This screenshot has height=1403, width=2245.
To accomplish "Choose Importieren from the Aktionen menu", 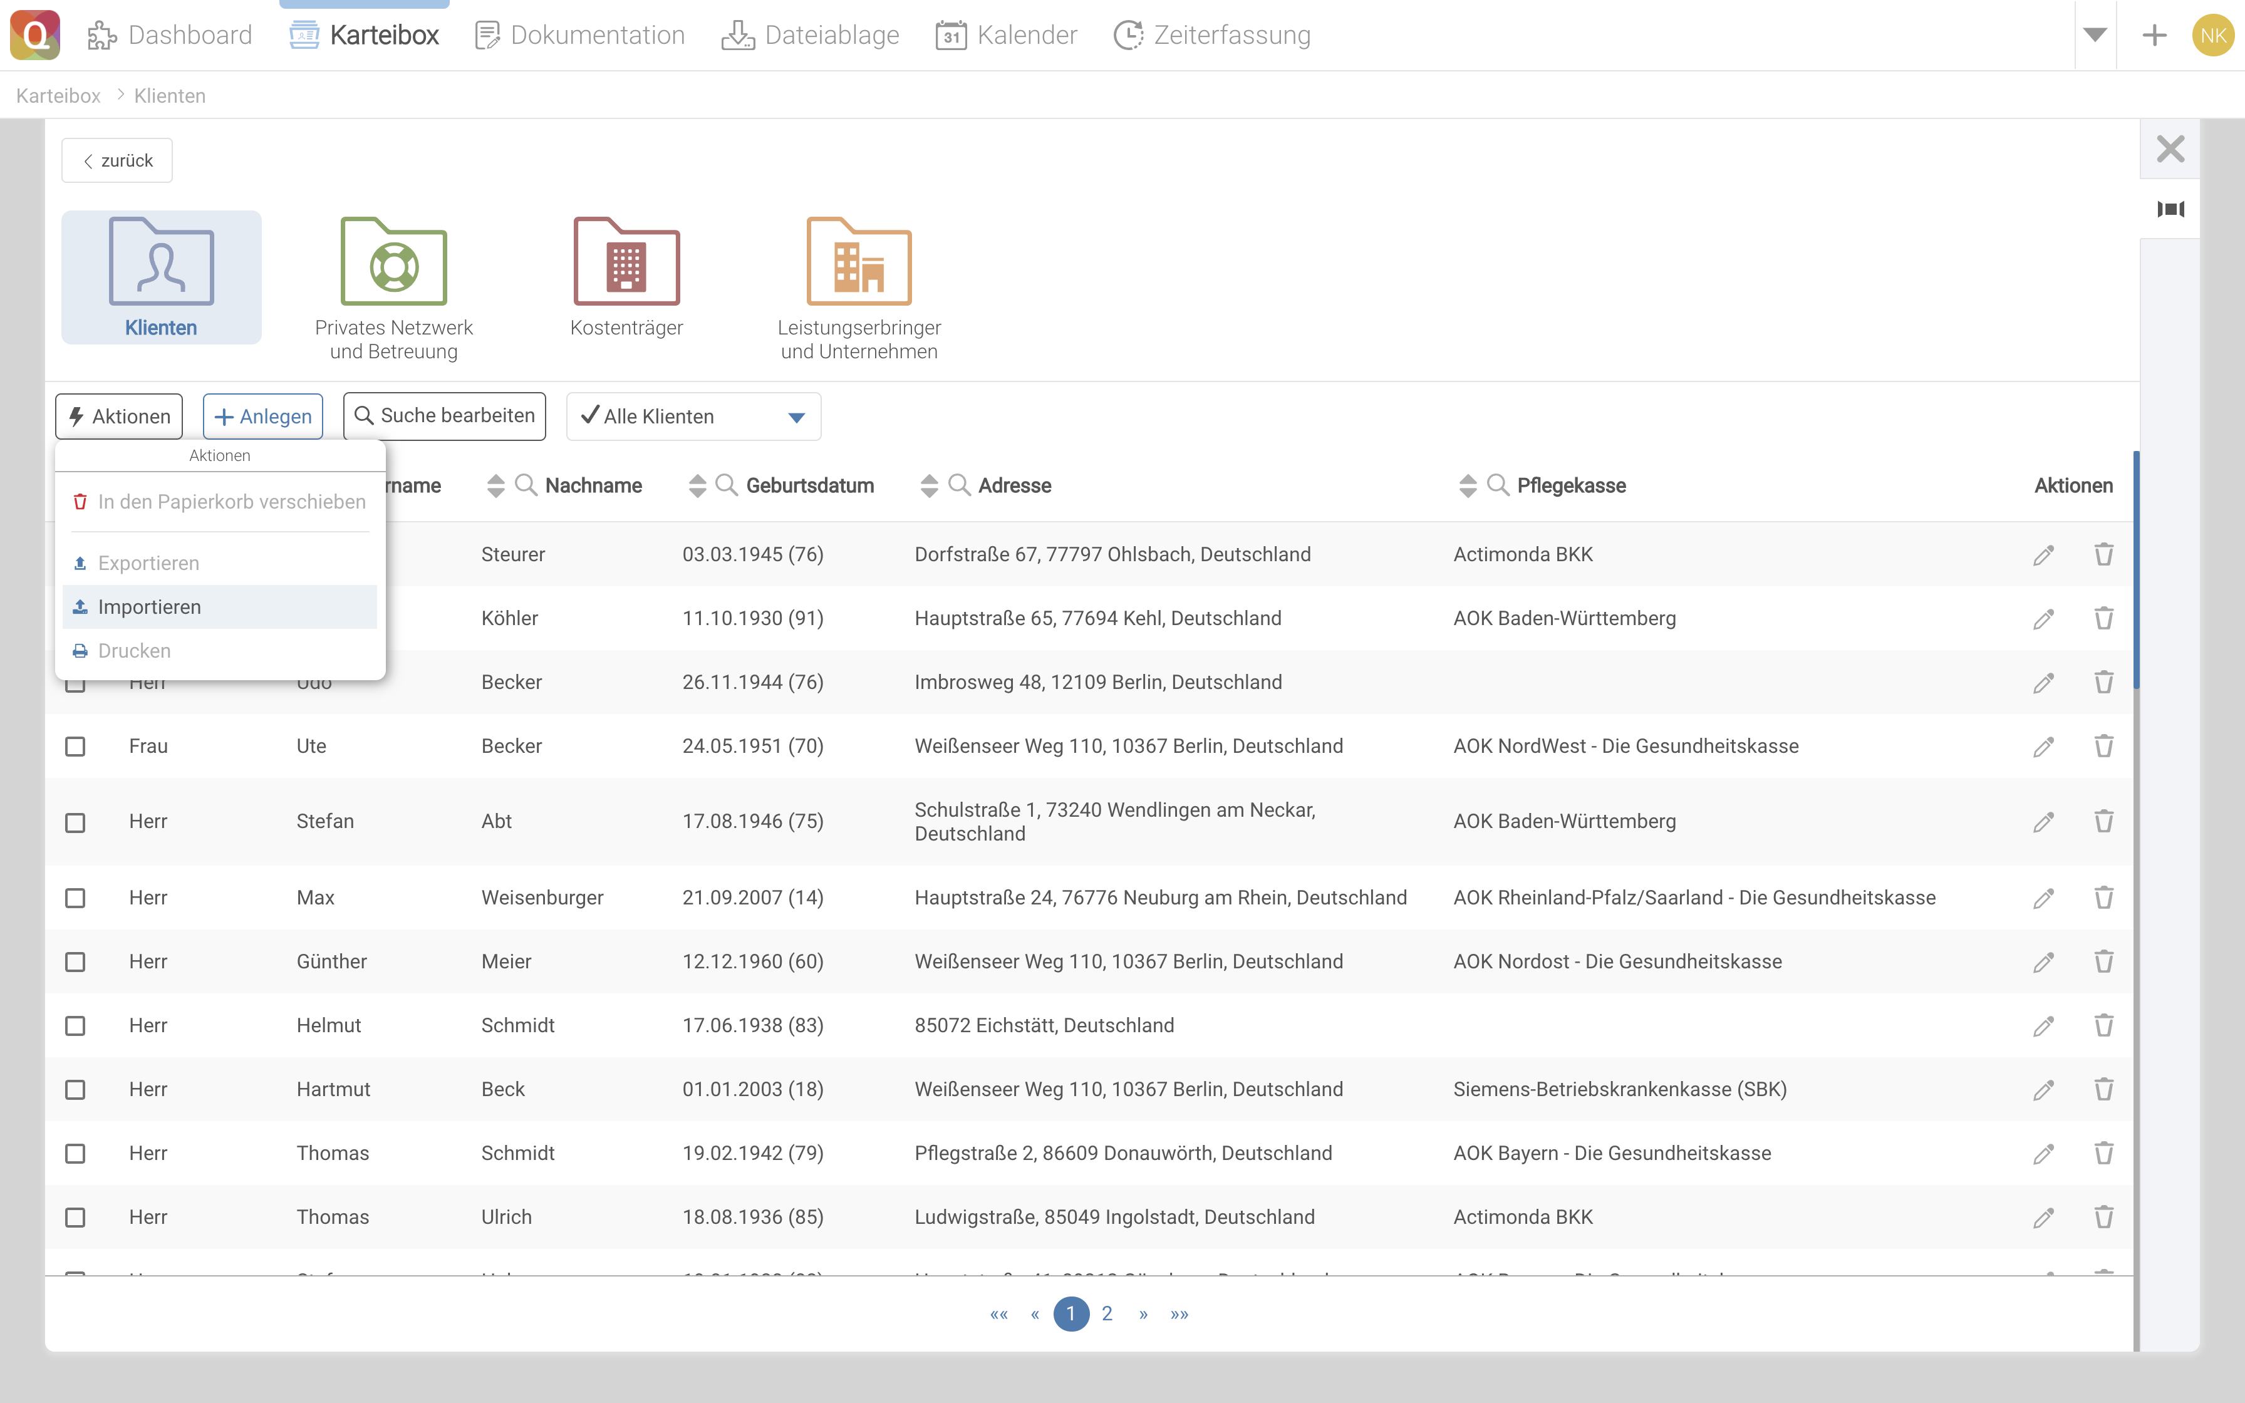I will point(149,607).
